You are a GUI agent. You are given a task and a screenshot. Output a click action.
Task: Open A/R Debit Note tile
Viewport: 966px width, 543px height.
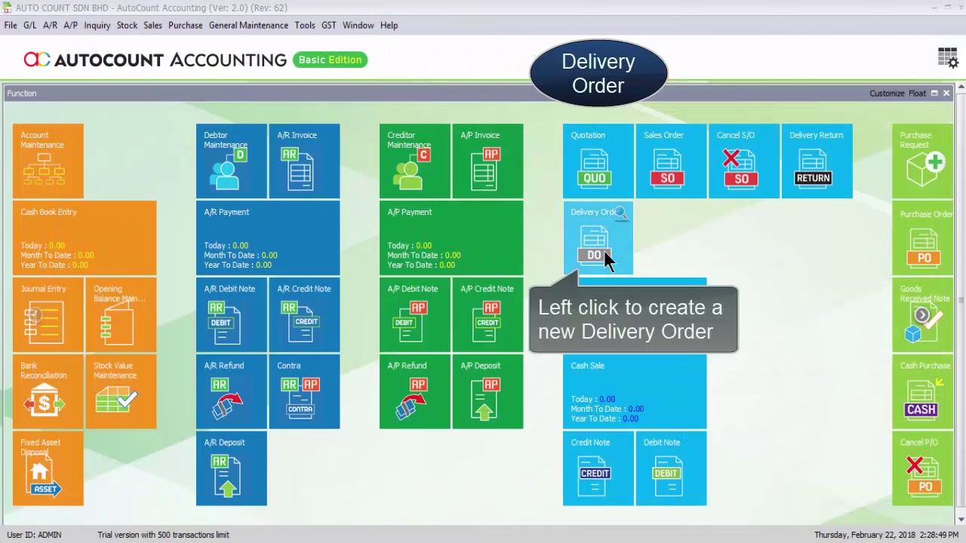point(232,314)
